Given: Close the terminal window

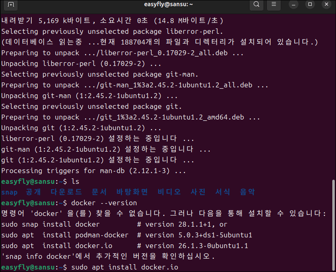Looking at the screenshot, I should (327, 4).
